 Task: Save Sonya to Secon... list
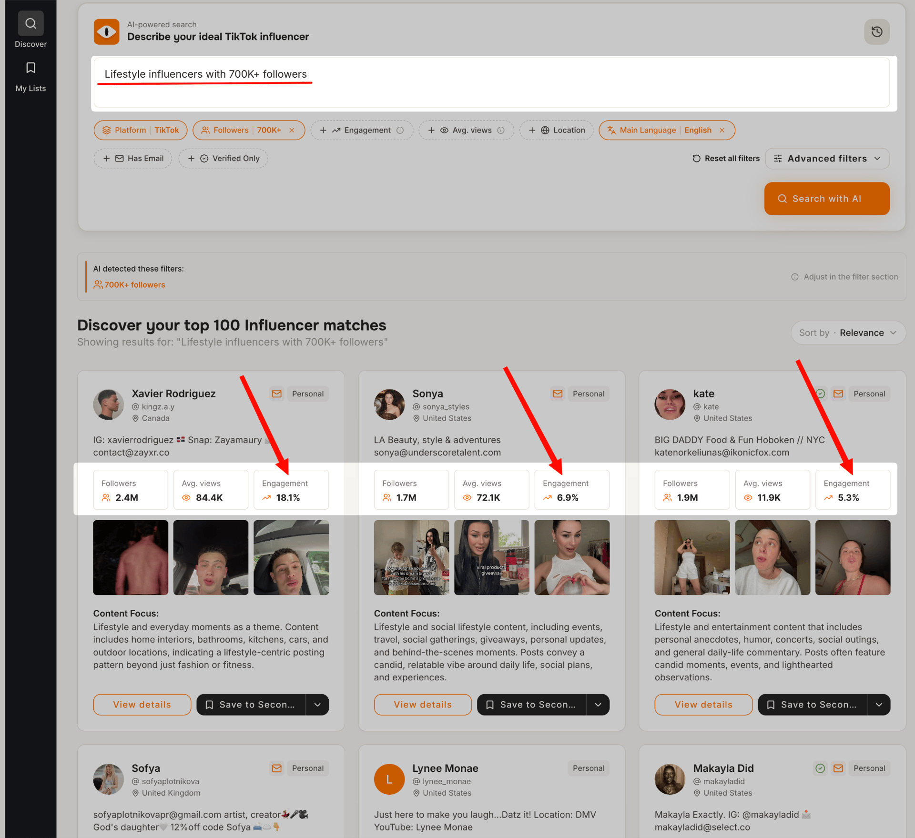click(532, 704)
